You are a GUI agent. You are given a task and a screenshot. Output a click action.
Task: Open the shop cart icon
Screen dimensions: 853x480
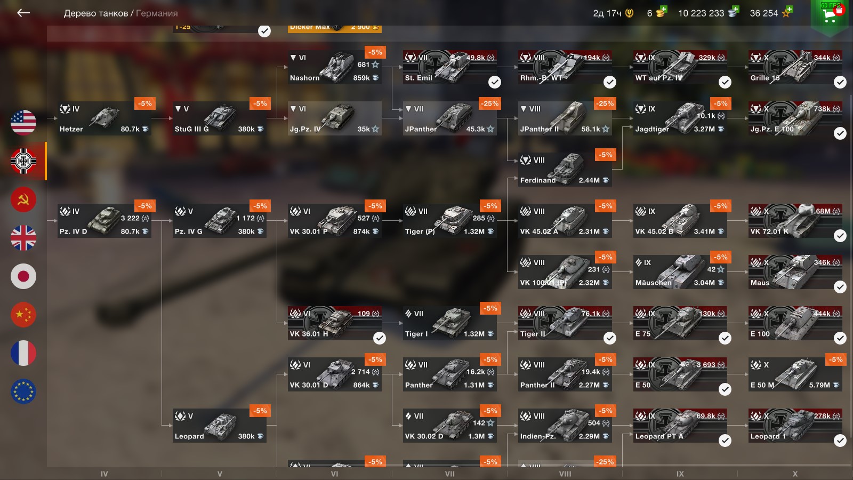830,15
